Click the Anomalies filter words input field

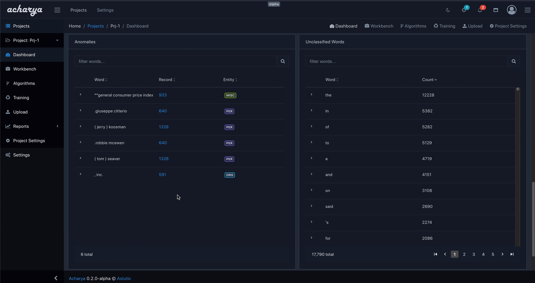(175, 61)
